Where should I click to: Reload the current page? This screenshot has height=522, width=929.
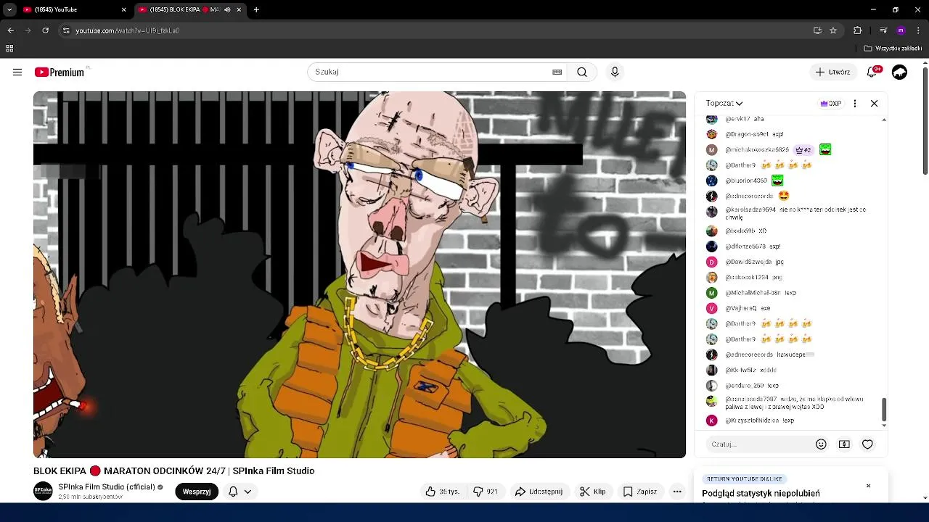coord(45,30)
